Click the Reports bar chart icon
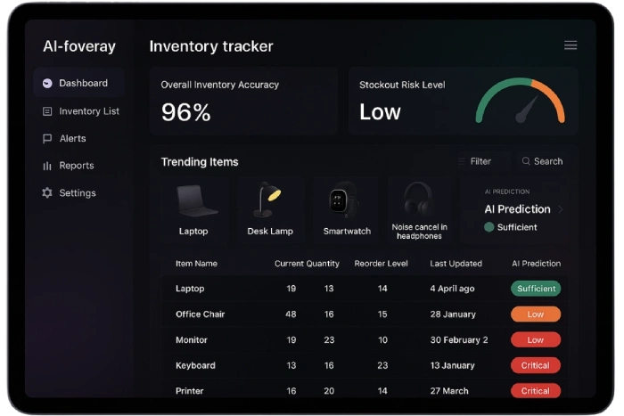This screenshot has height=416, width=624. click(47, 166)
